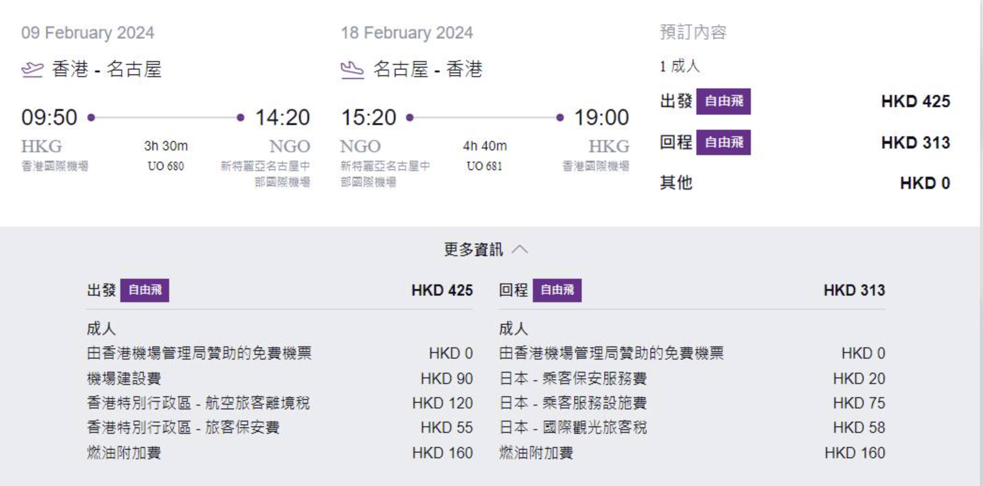Select the return flight number UO 681
The height and width of the screenshot is (486, 983).
(484, 166)
